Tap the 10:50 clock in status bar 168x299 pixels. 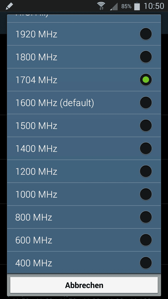(154, 6)
